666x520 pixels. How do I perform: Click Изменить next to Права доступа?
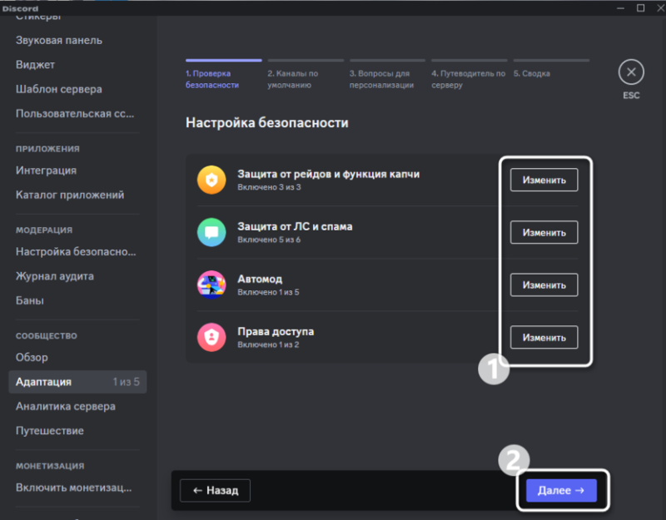[x=544, y=338]
